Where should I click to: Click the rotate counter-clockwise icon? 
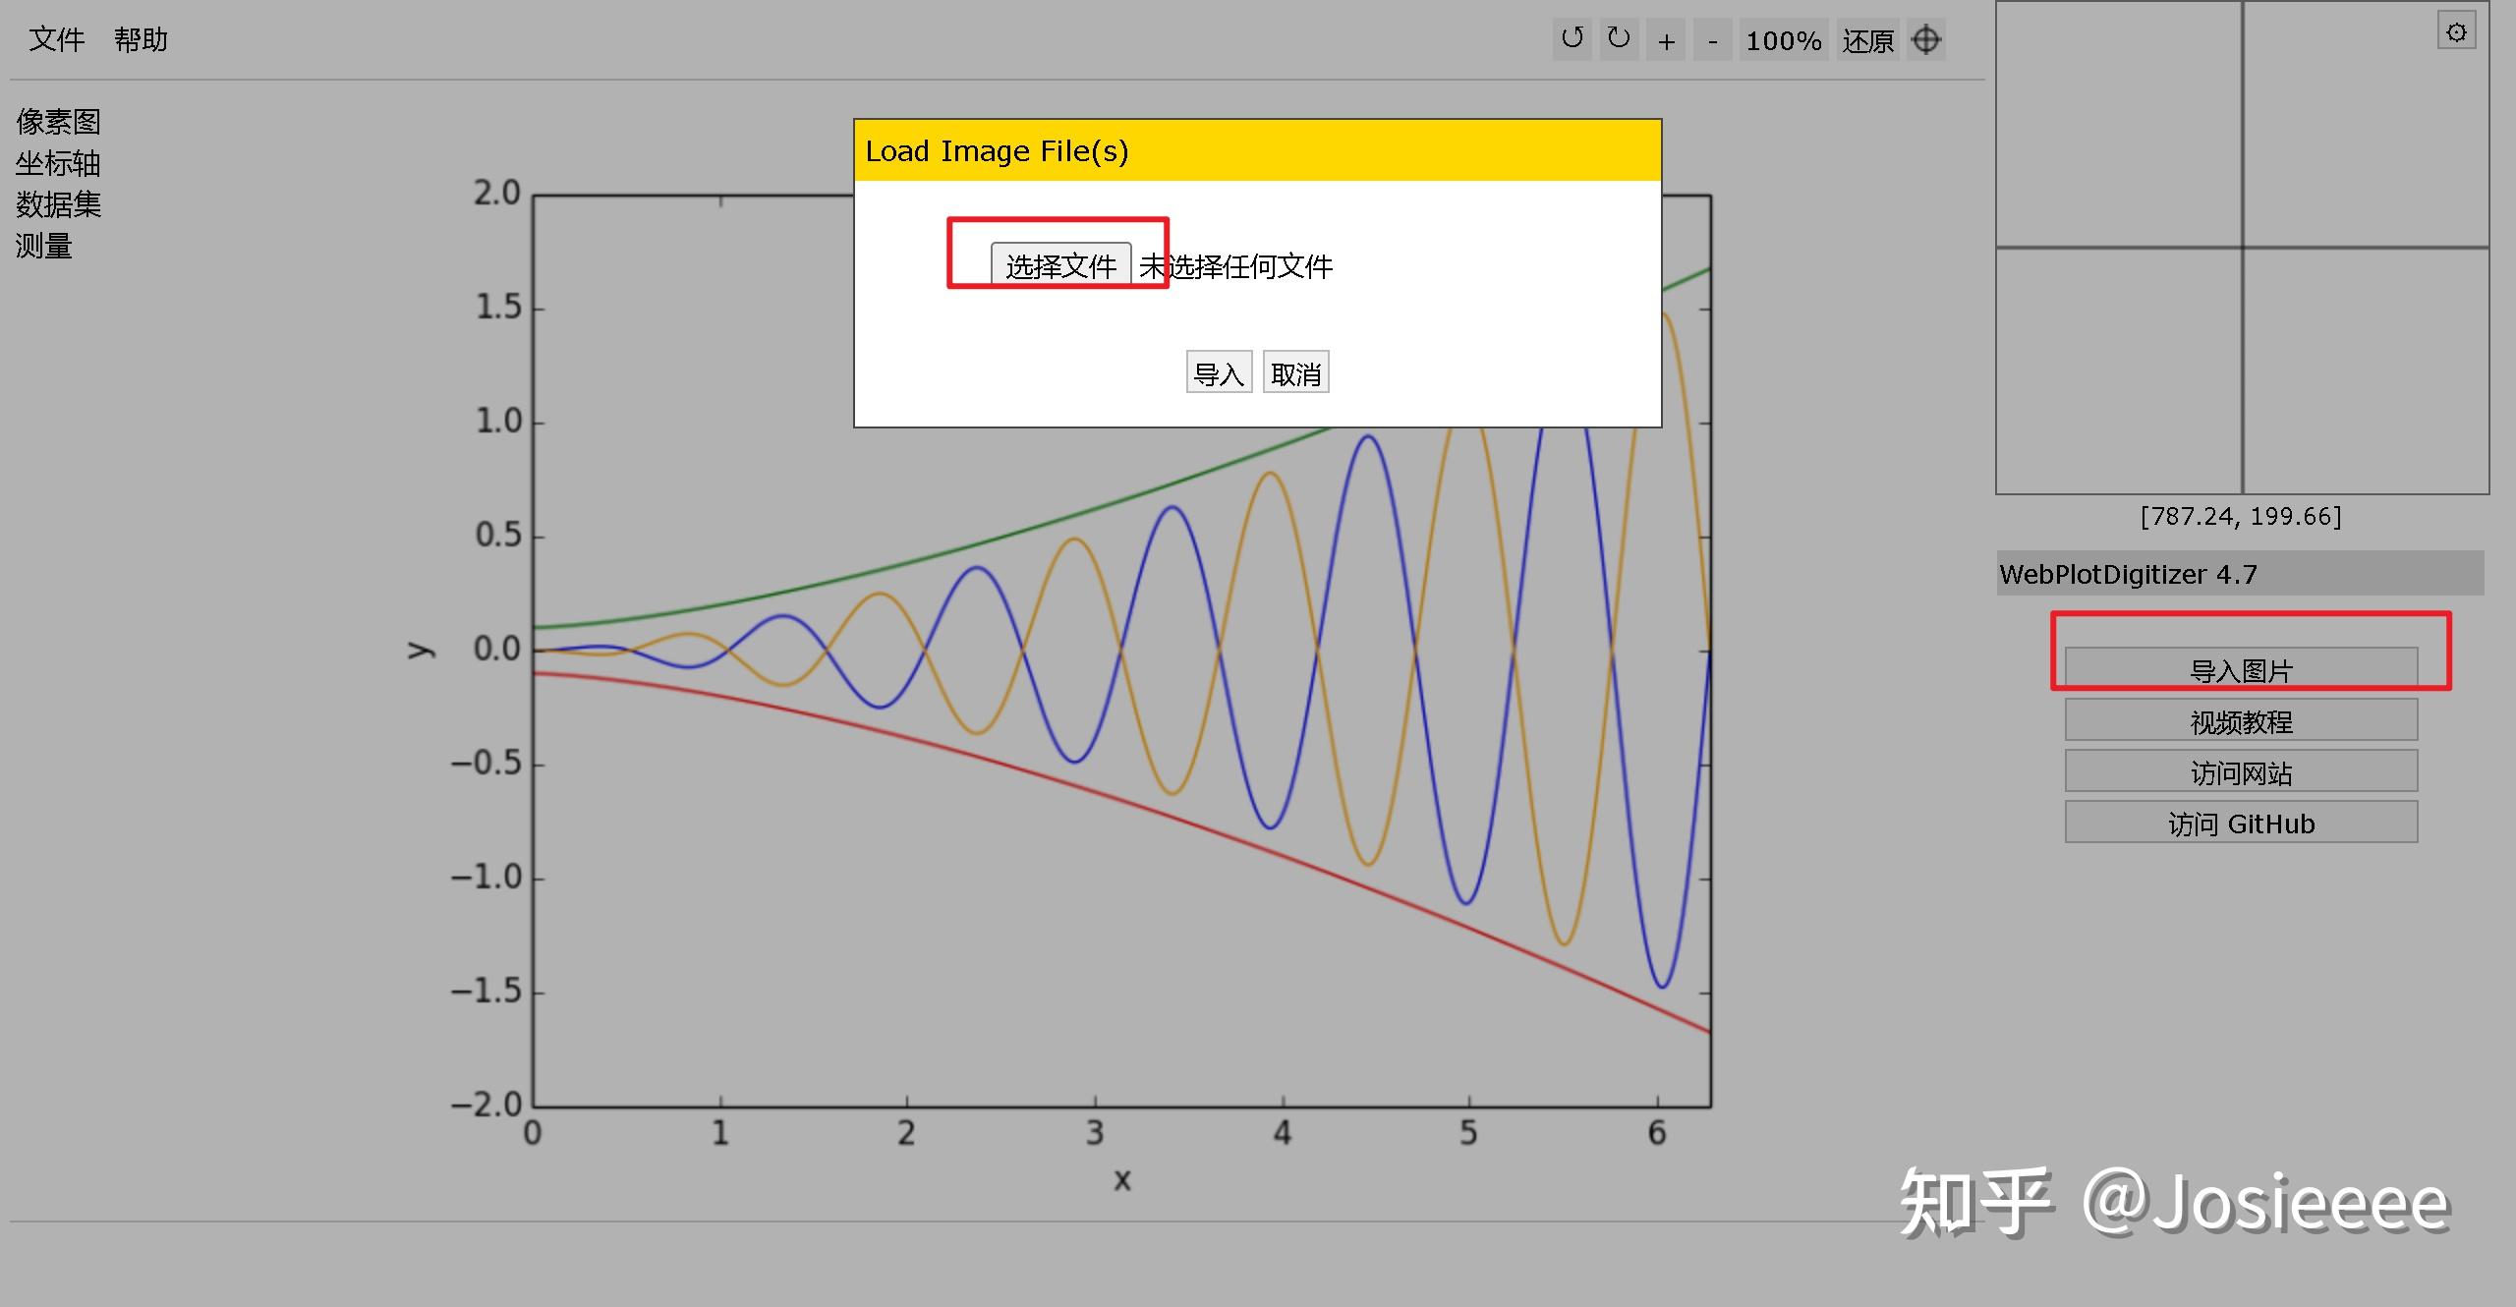tap(1572, 39)
